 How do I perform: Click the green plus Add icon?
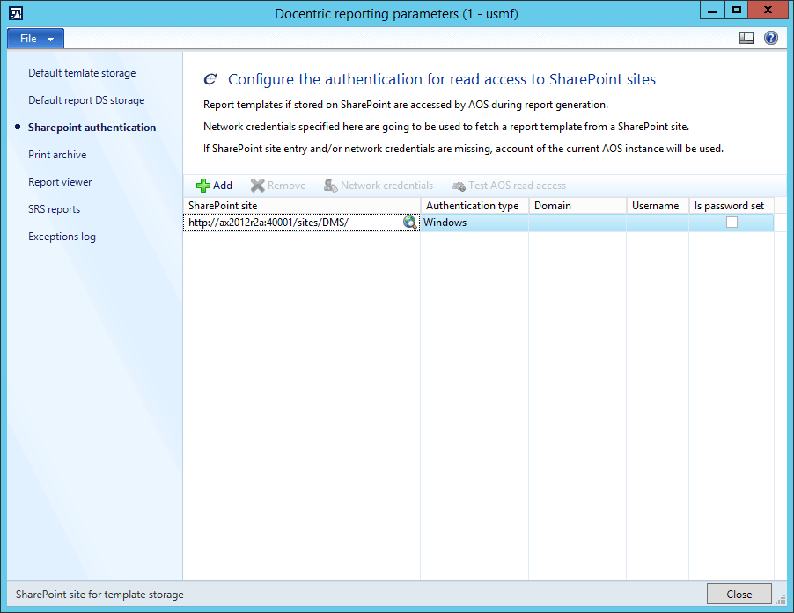tap(203, 186)
